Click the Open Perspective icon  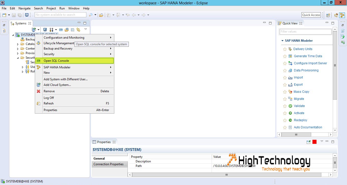coord(328,15)
